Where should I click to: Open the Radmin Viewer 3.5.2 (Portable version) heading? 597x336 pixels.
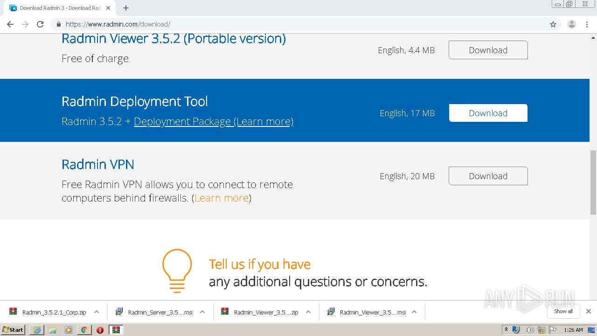point(174,38)
